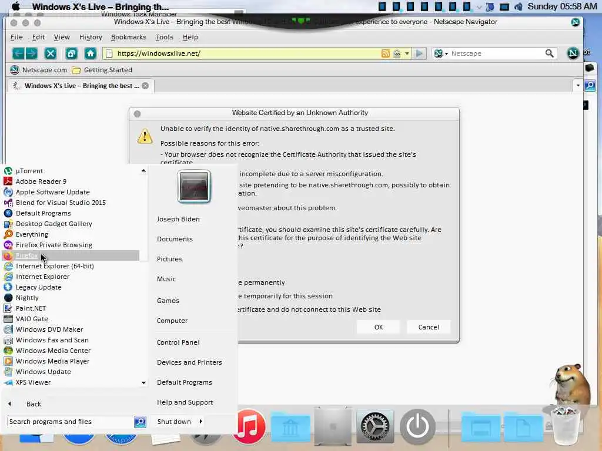Screen dimensions: 602x451
Task: Expand the Shut down options arrow
Action: [x=201, y=422]
